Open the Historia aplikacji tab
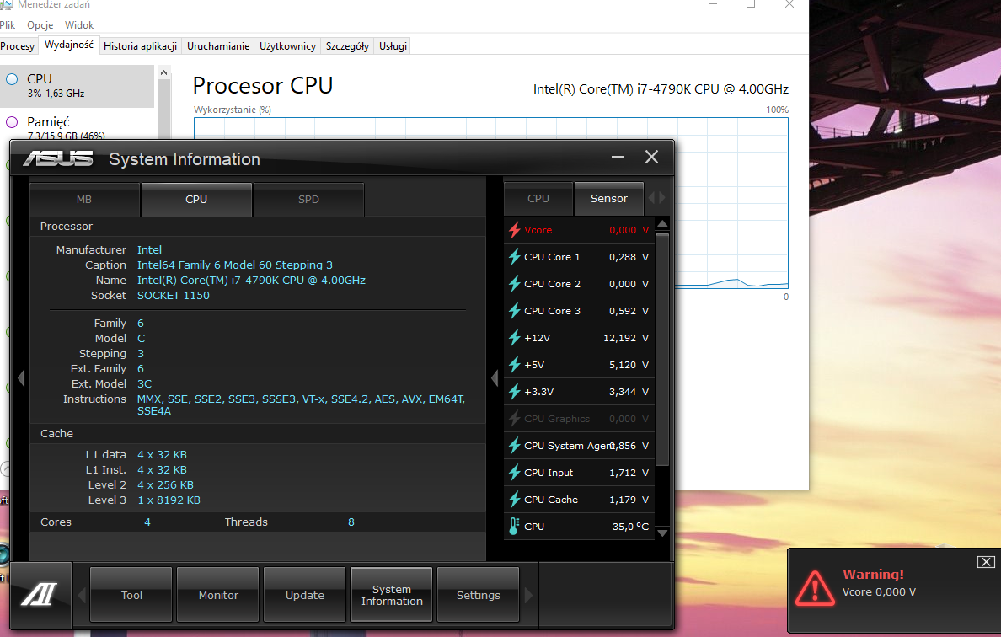 pos(141,46)
